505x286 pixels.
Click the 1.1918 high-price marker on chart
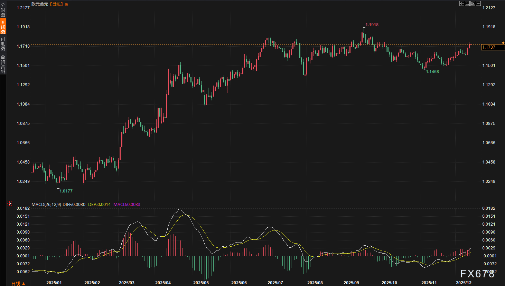tap(372, 25)
